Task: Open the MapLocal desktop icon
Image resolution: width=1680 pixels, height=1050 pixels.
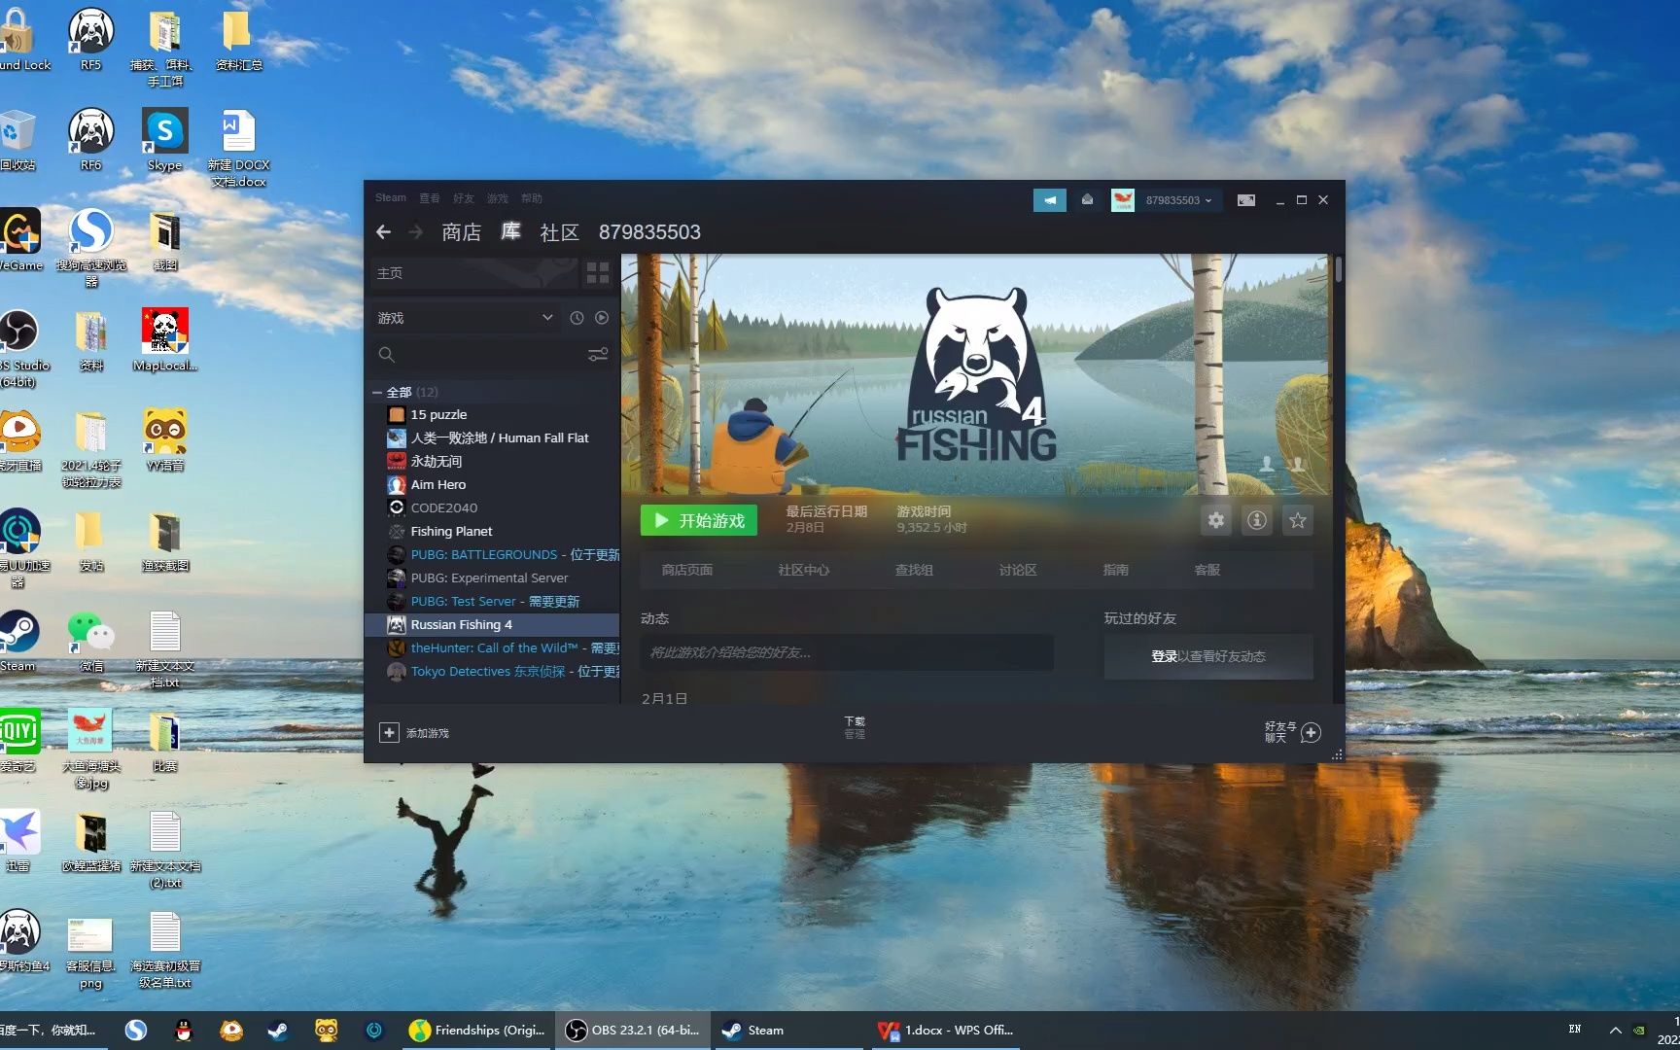Action: click(165, 340)
